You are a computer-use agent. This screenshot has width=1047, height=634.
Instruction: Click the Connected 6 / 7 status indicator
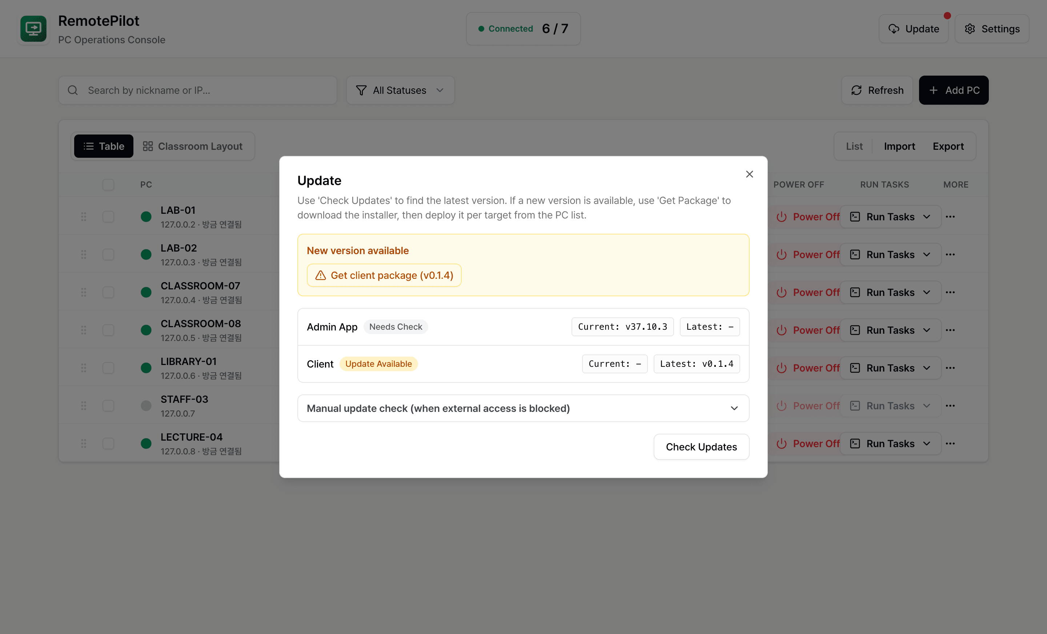pos(523,29)
